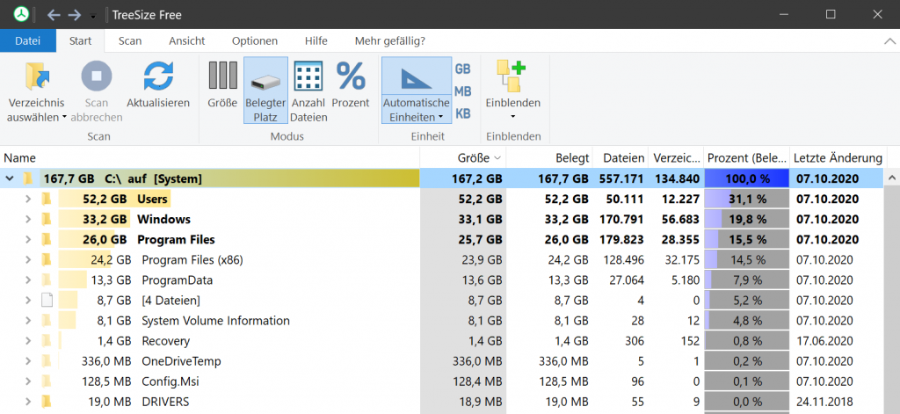Screen dimensions: 900x414
Task: Expand the Program Files (x86) folder
Action: (27, 260)
